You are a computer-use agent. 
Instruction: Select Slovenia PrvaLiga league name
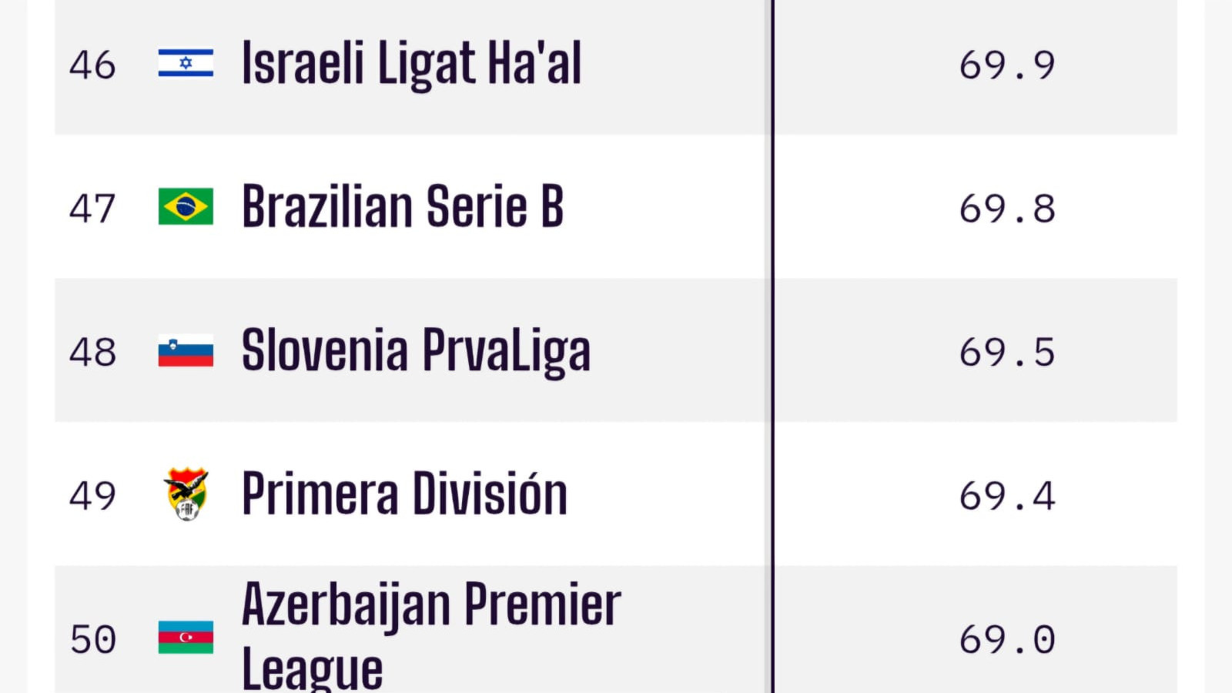(416, 350)
